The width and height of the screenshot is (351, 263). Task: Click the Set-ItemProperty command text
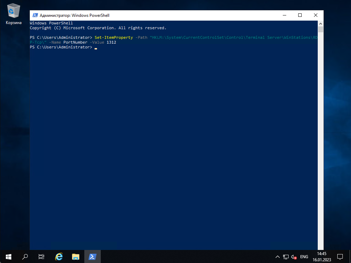pos(114,37)
